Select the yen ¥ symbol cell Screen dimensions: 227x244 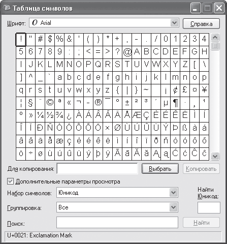pos(204,90)
